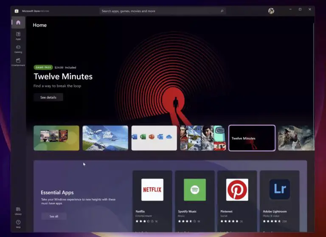326x237 pixels.
Task: Open the user profile avatar
Action: point(271,11)
